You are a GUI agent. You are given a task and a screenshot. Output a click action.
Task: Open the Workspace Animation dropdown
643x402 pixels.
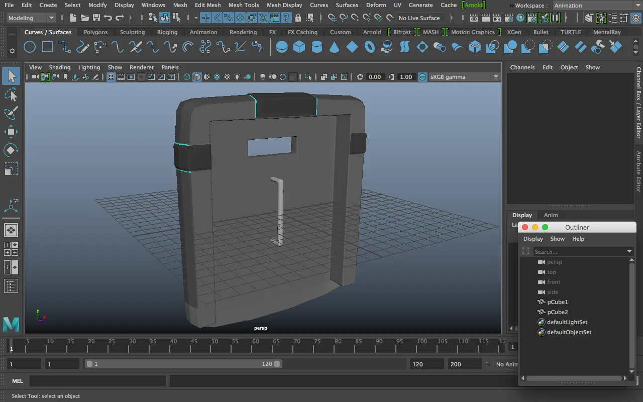tap(597, 6)
